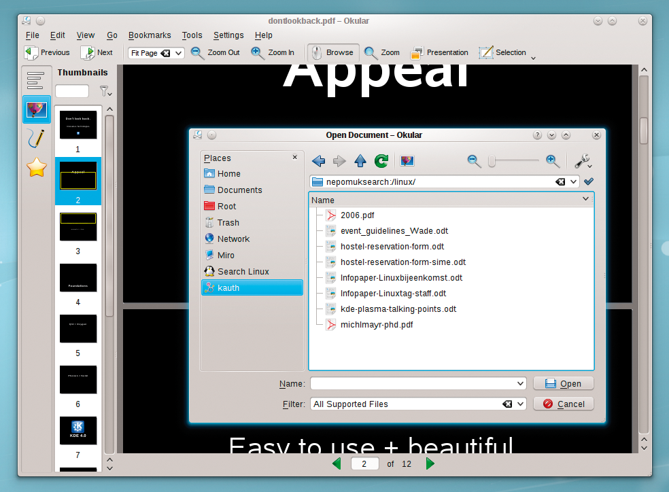Select page 7 KDE 4.0 thumbnail
This screenshot has width=669, height=492.
[78, 431]
